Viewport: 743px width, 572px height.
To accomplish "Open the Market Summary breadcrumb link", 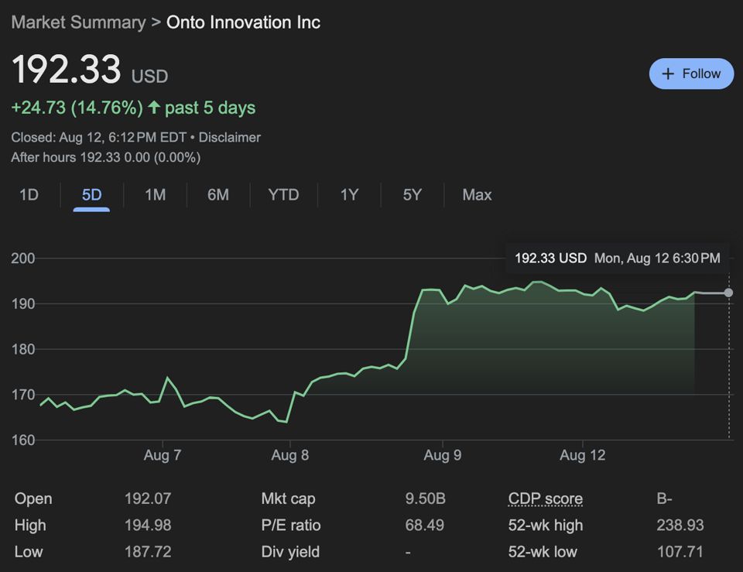I will point(78,22).
